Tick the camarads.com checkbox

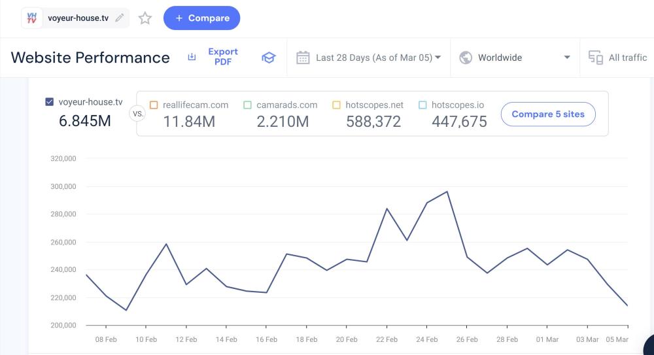(x=247, y=105)
